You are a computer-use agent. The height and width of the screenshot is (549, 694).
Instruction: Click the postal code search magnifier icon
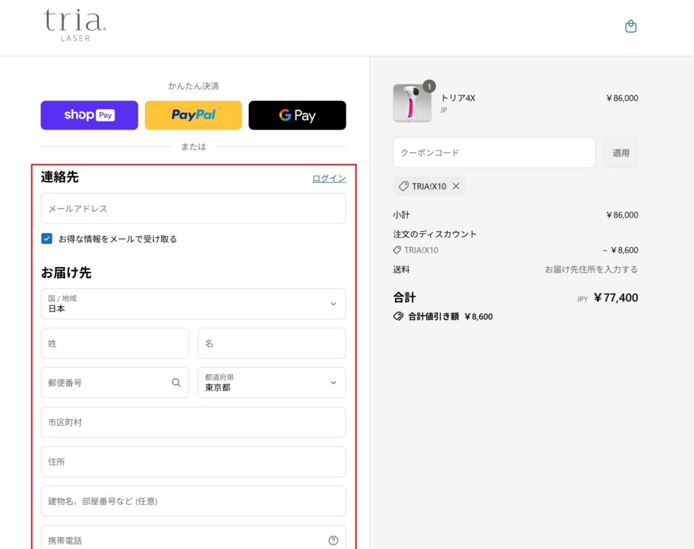[x=176, y=382]
